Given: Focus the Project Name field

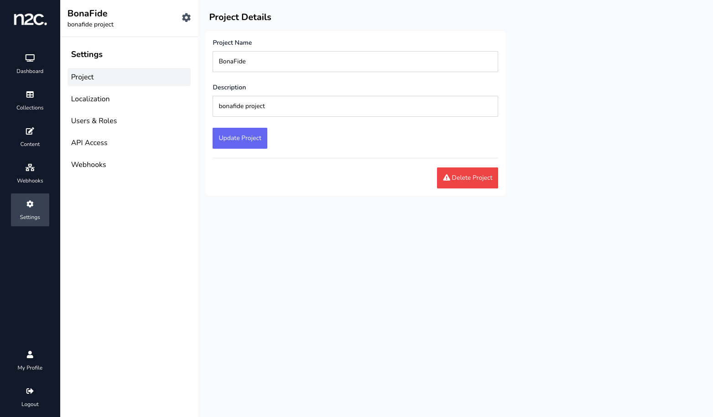Looking at the screenshot, I should [x=355, y=62].
